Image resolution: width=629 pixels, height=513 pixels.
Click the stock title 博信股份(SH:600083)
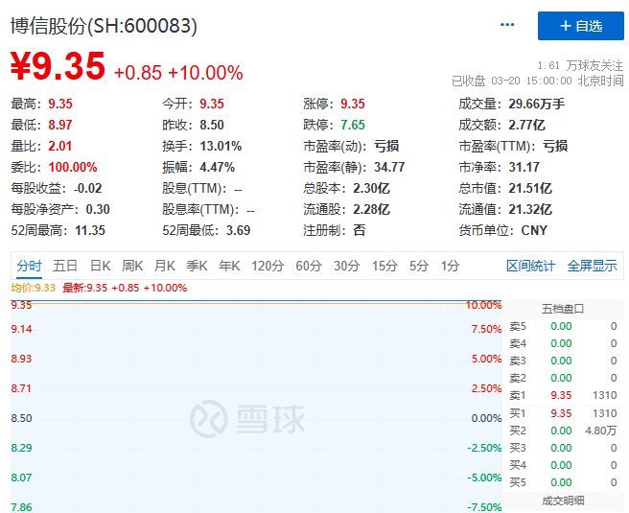(104, 26)
